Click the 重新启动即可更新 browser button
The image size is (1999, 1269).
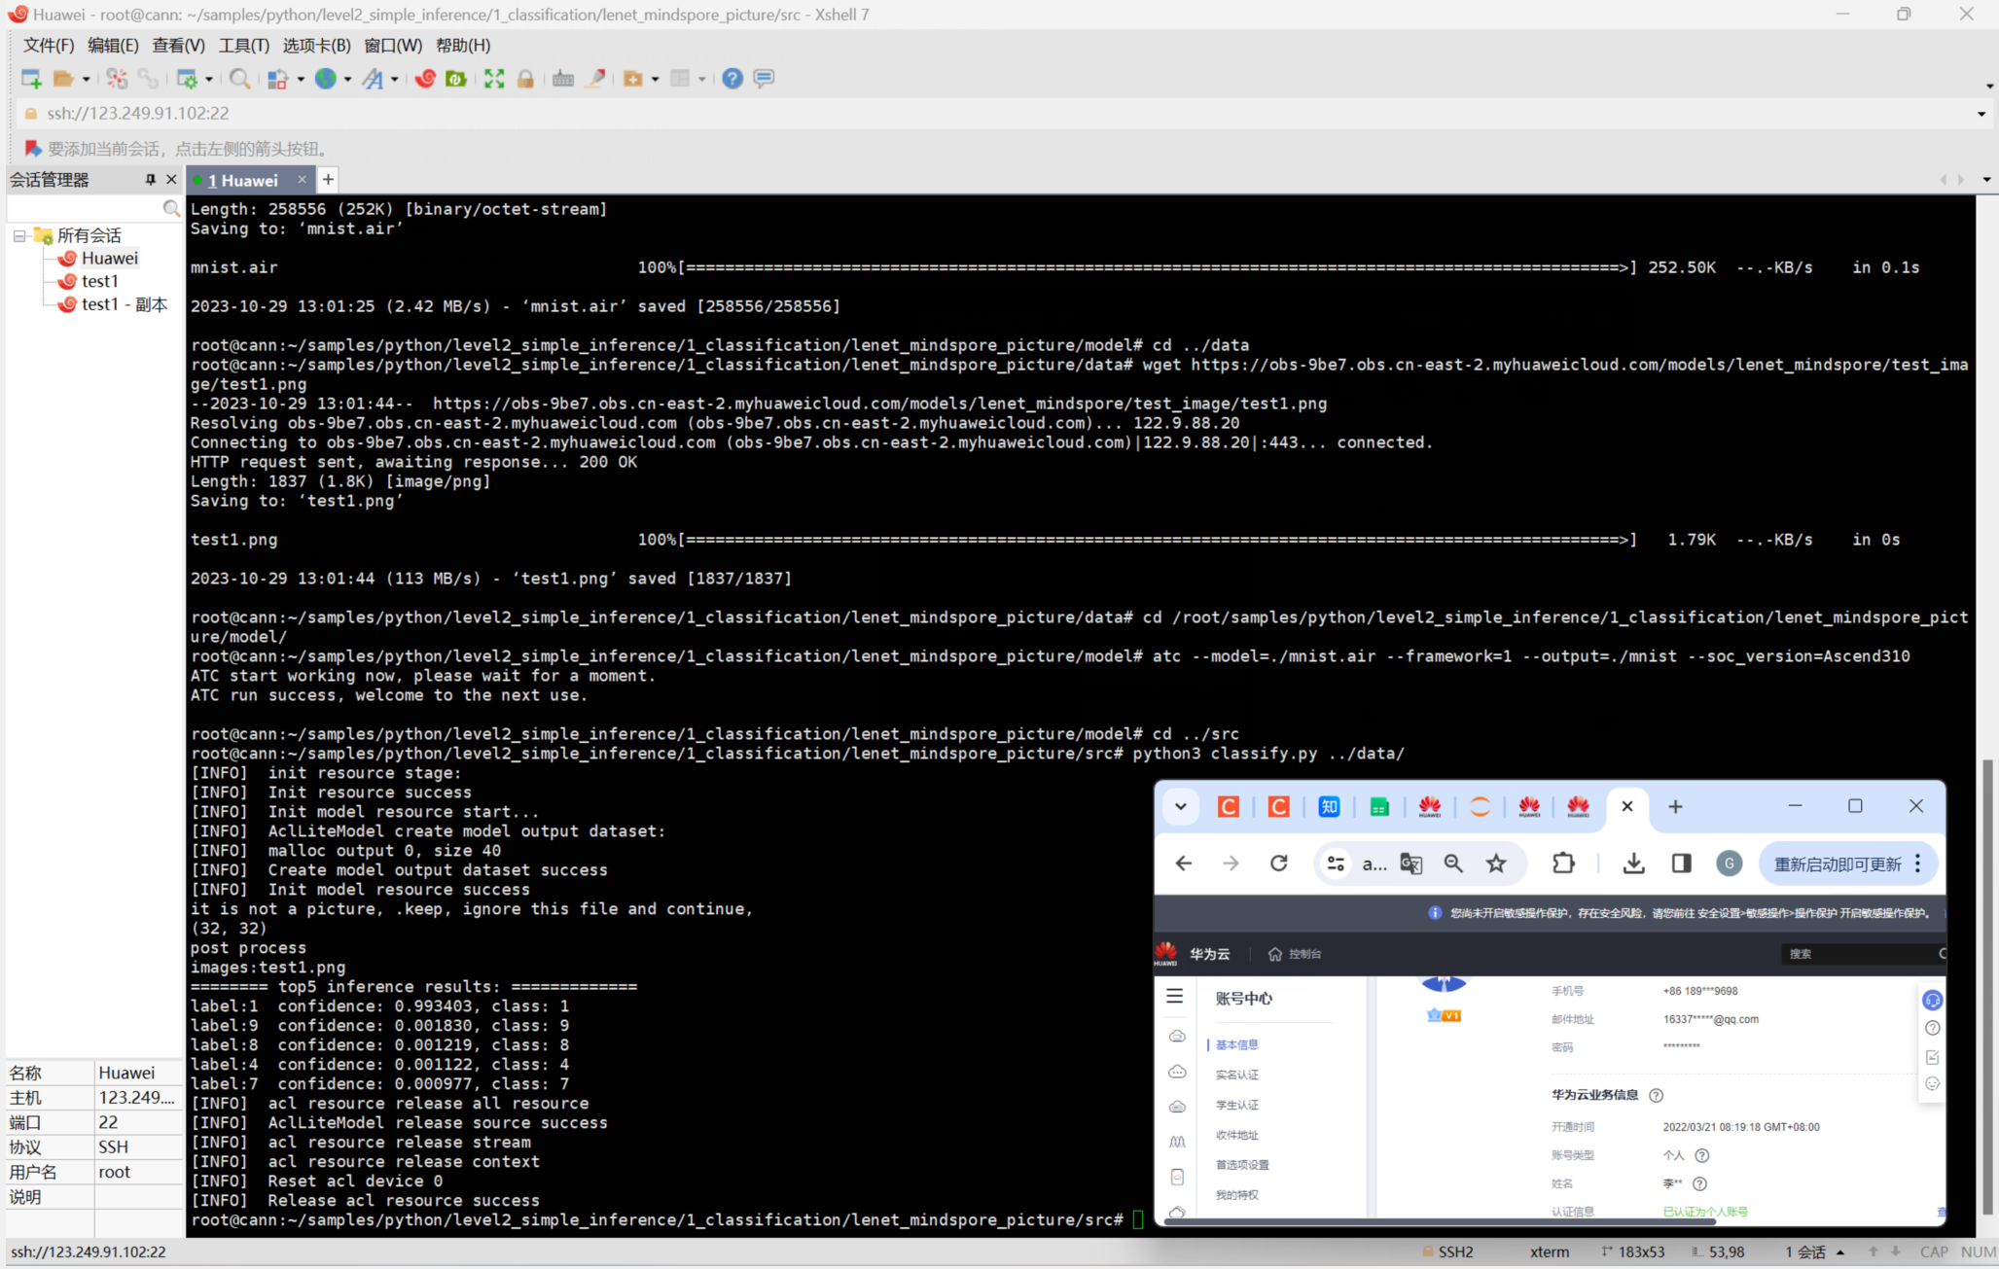click(x=1837, y=864)
